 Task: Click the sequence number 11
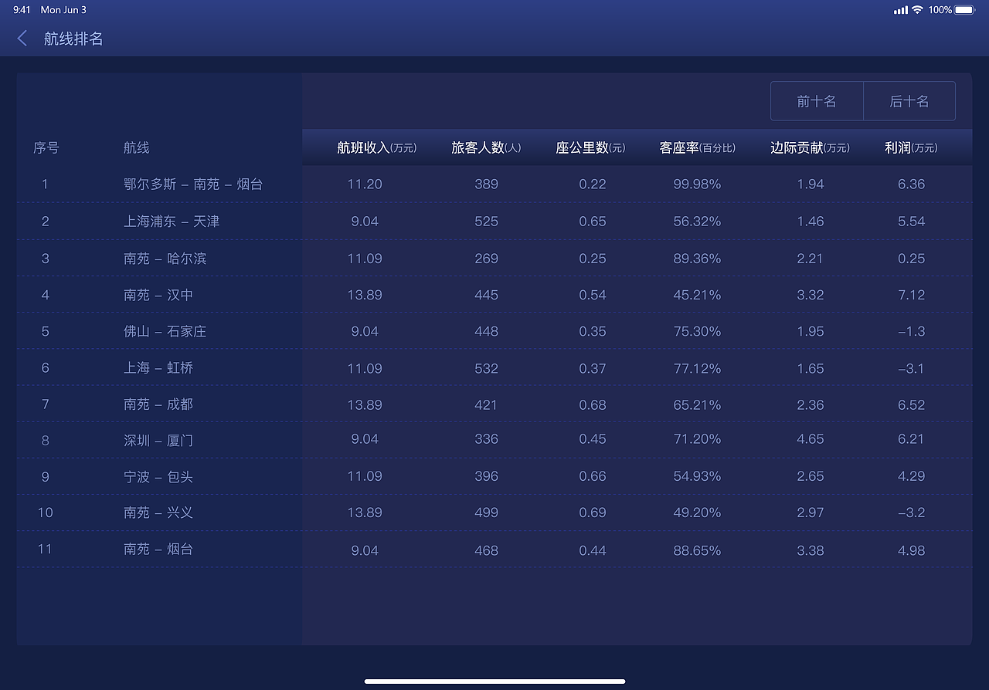(45, 549)
